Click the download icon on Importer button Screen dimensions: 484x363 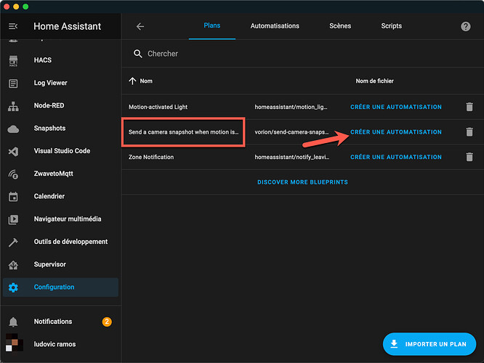pos(394,343)
